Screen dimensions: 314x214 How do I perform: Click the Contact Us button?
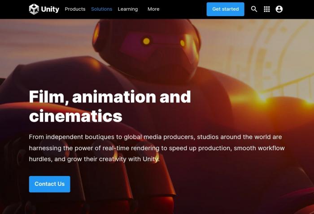50,184
